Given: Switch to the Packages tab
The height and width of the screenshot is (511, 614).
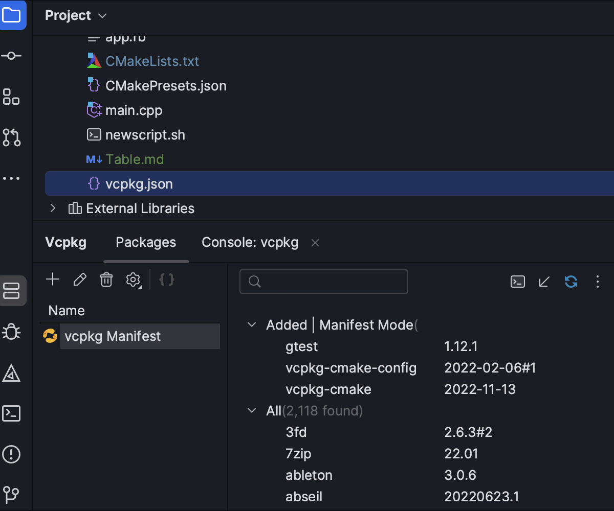Looking at the screenshot, I should 146,242.
